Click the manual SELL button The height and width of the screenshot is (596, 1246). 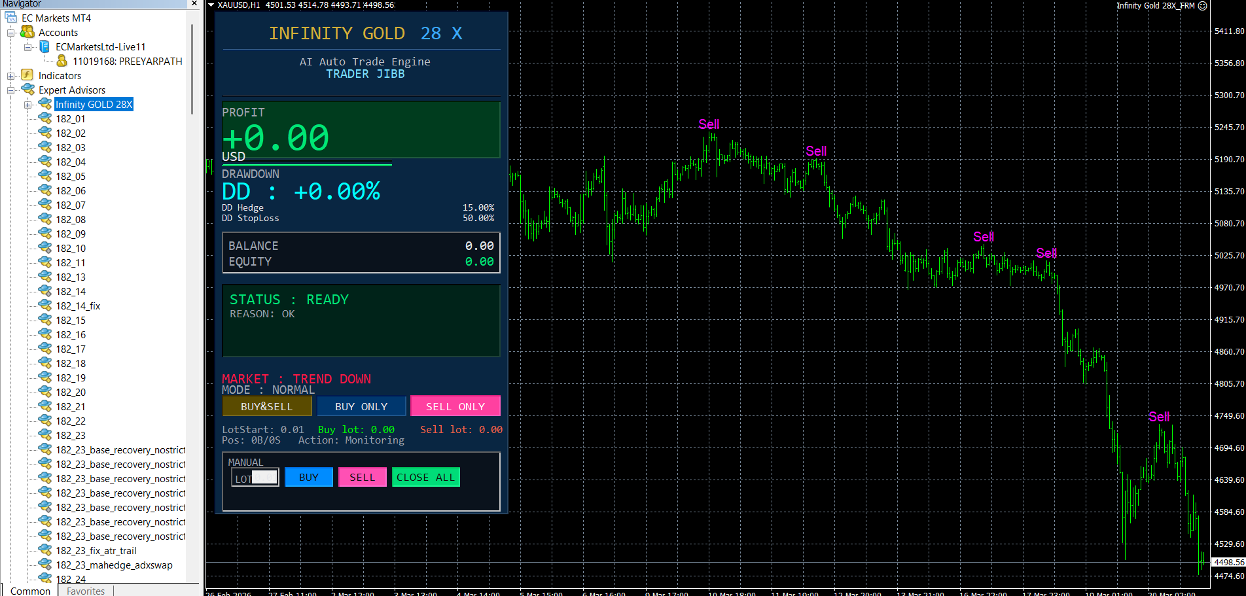coord(363,477)
